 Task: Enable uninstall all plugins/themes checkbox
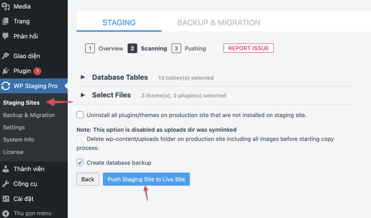[80, 115]
